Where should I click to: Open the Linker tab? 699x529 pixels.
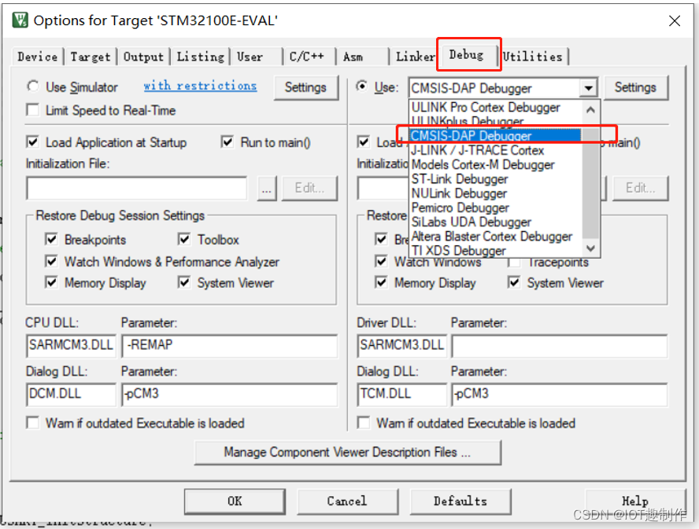point(416,57)
